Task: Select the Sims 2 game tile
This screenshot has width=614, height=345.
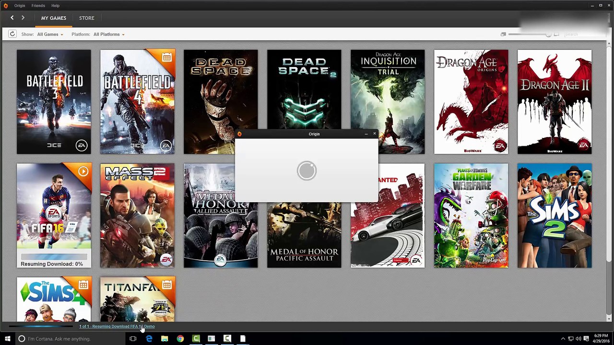Action: click(555, 216)
